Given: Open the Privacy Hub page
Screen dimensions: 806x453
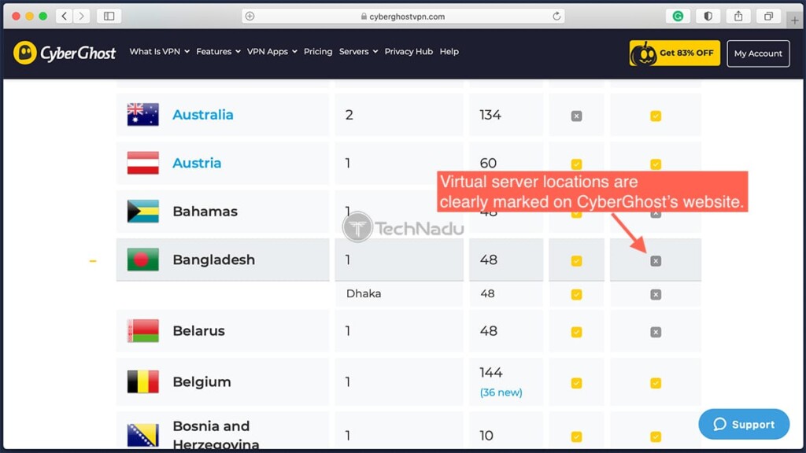Looking at the screenshot, I should click(409, 51).
